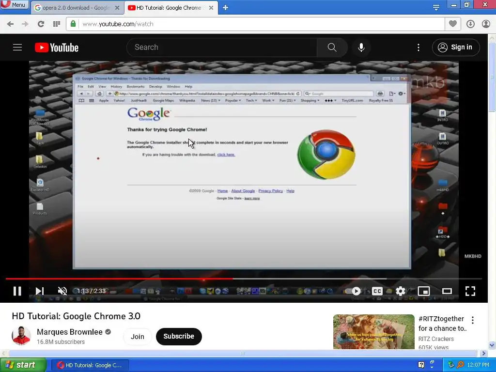Go forward with the forward arrow
Image resolution: width=496 pixels, height=372 pixels.
[x=25, y=24]
